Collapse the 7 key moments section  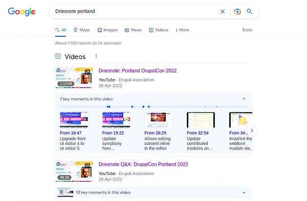[244, 99]
